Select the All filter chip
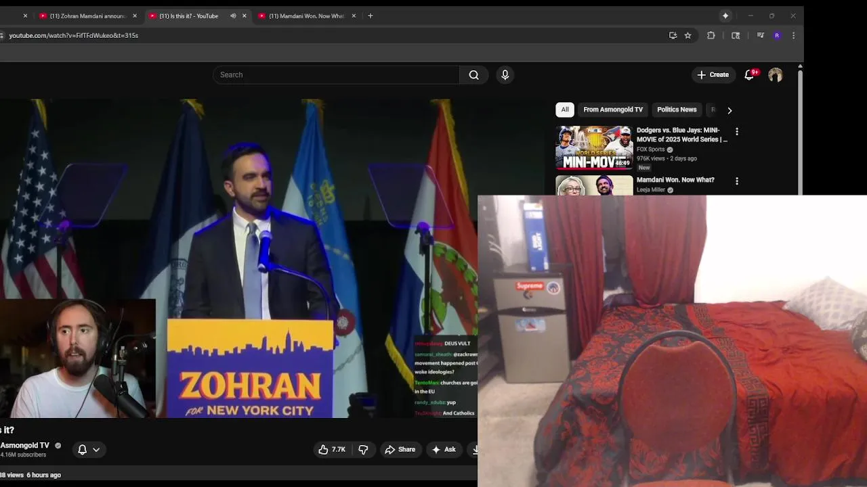Screen dimensions: 867x487 click(x=565, y=110)
